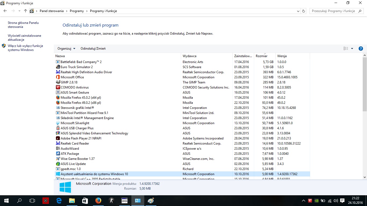Open the GMER taskbar icon
Screen dimensions: 367x206
tap(124, 200)
